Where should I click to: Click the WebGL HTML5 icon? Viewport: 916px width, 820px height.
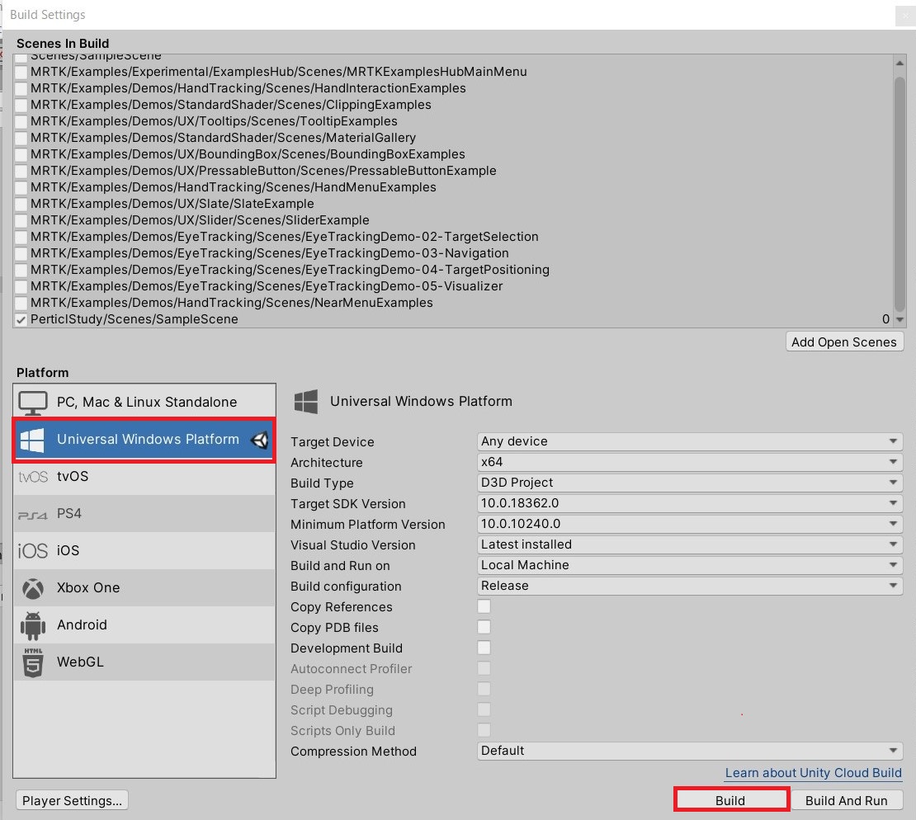33,663
